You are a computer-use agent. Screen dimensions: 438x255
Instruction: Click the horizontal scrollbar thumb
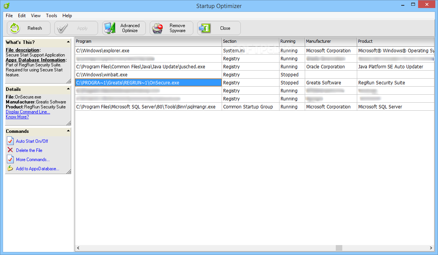coord(339,248)
